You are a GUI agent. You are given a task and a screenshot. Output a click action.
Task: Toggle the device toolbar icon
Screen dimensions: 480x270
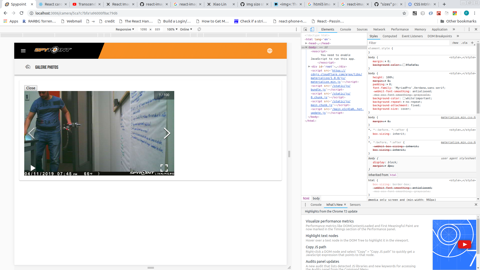pos(312,29)
